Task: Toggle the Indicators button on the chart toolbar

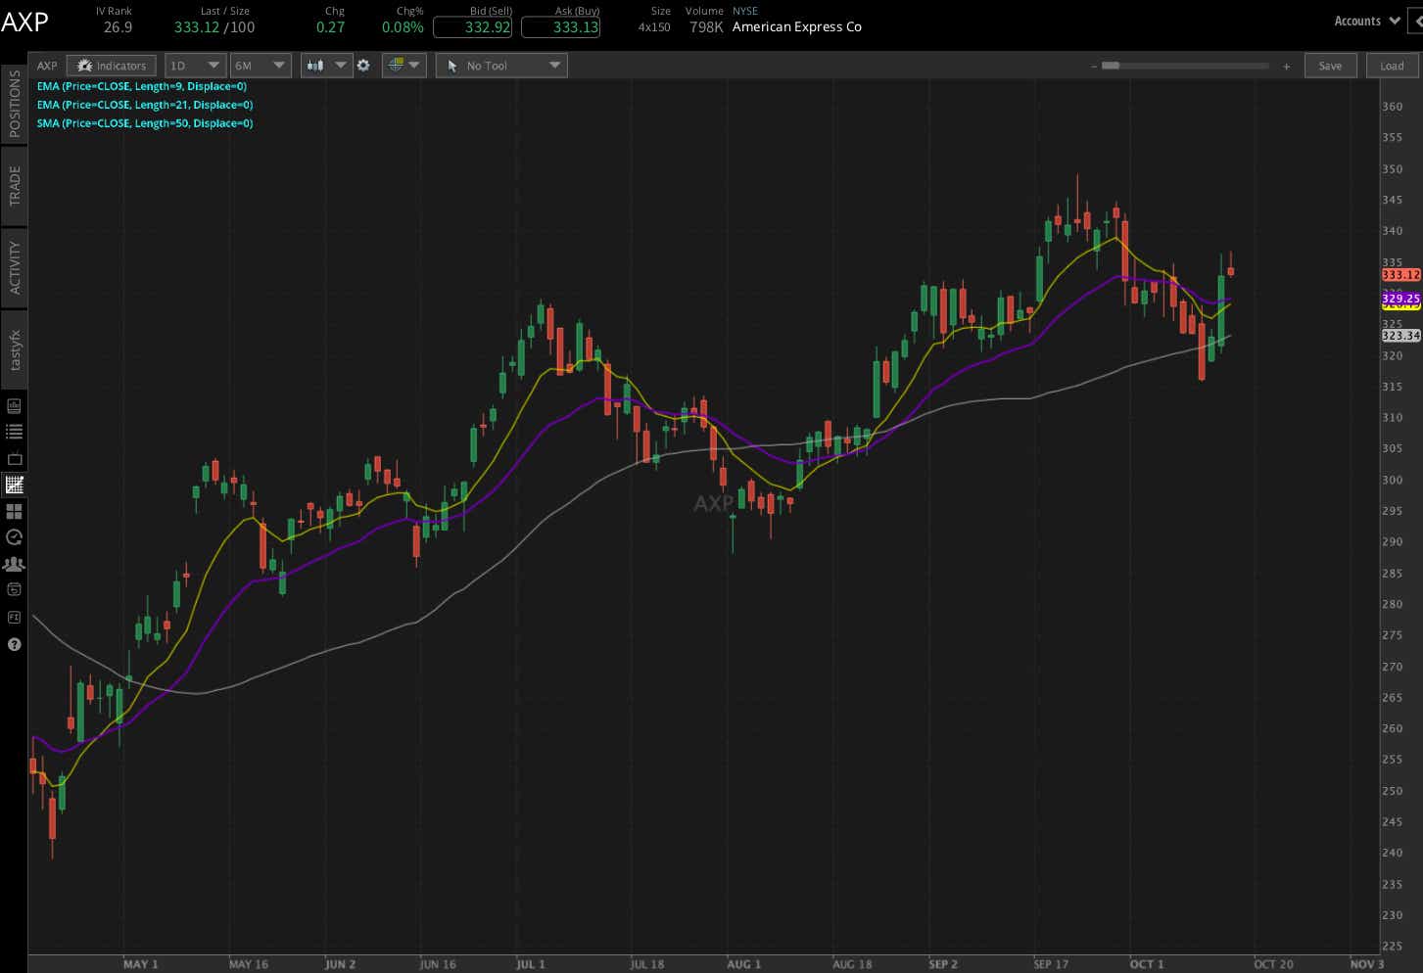Action: tap(111, 65)
